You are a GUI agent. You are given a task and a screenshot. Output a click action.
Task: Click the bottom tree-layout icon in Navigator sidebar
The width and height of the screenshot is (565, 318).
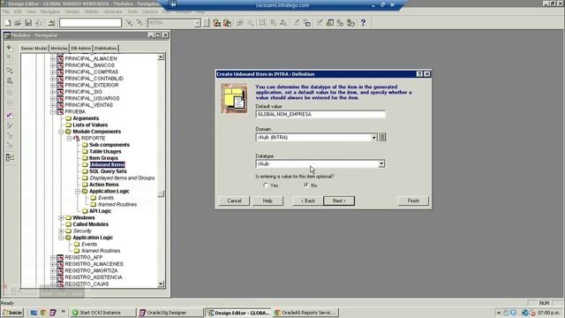(10, 157)
